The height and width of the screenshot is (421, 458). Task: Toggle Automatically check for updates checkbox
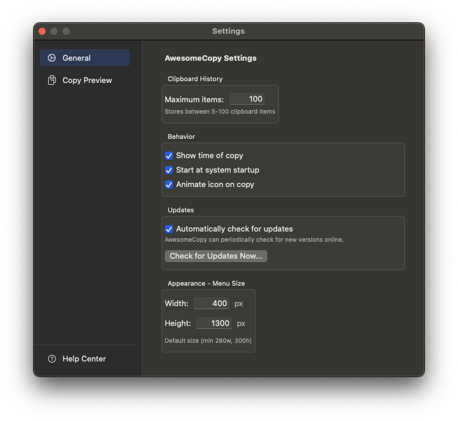click(169, 229)
